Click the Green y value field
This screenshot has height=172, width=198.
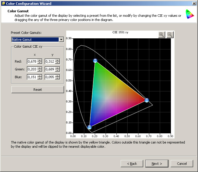tap(50, 69)
